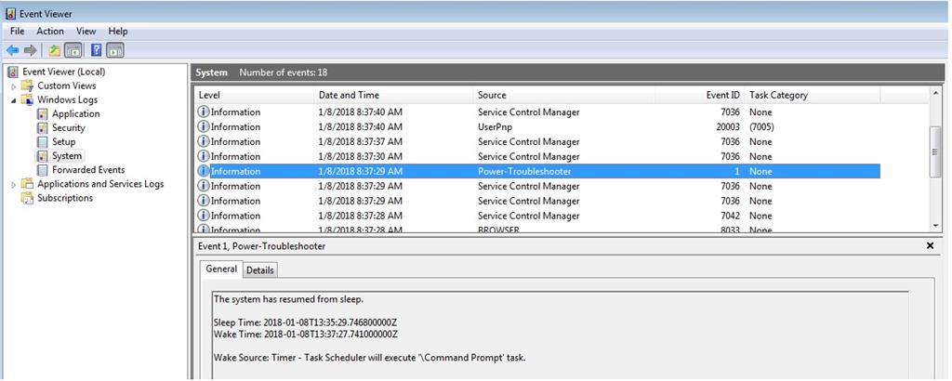Click the event list scrollbar down arrow
The height and width of the screenshot is (381, 952).
click(935, 226)
